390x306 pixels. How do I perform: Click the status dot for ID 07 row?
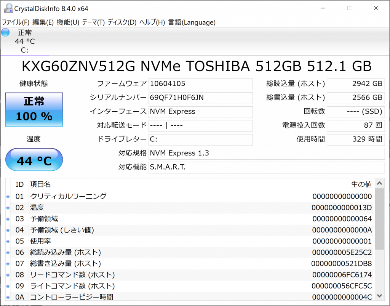click(8, 264)
